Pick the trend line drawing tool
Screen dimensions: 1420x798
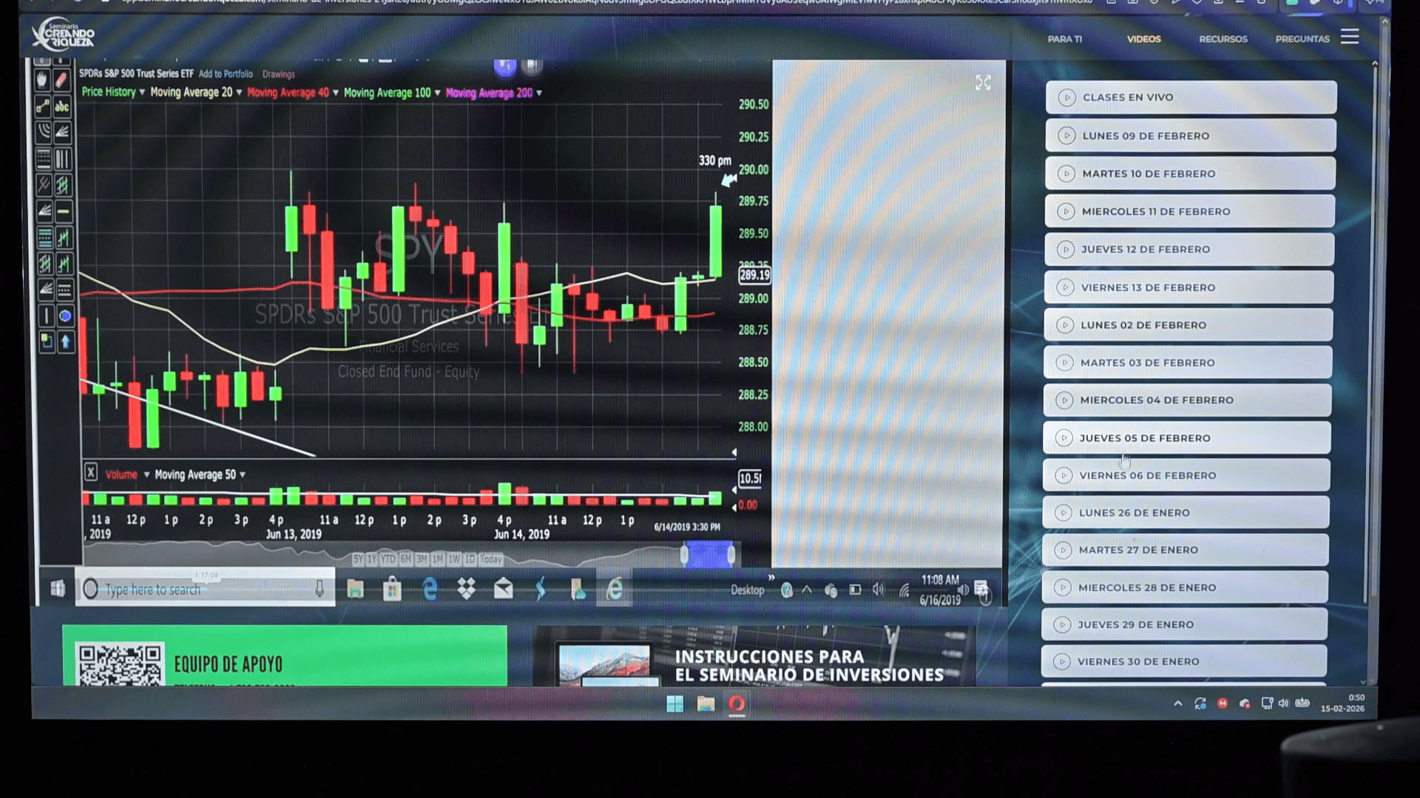click(42, 106)
